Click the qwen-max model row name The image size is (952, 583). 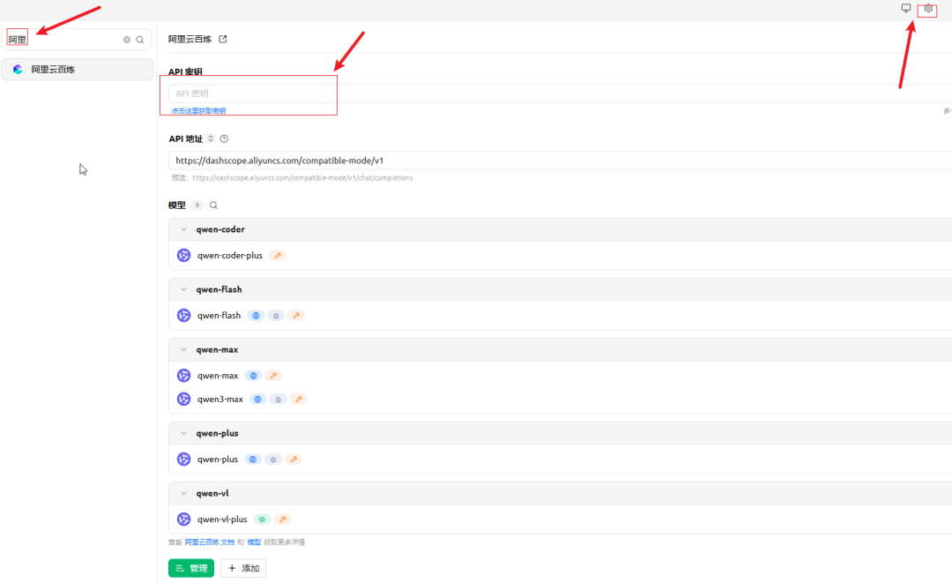218,376
